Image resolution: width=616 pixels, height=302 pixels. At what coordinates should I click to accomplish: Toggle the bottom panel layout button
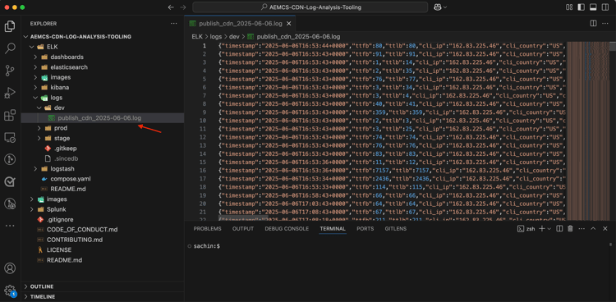tap(593, 7)
